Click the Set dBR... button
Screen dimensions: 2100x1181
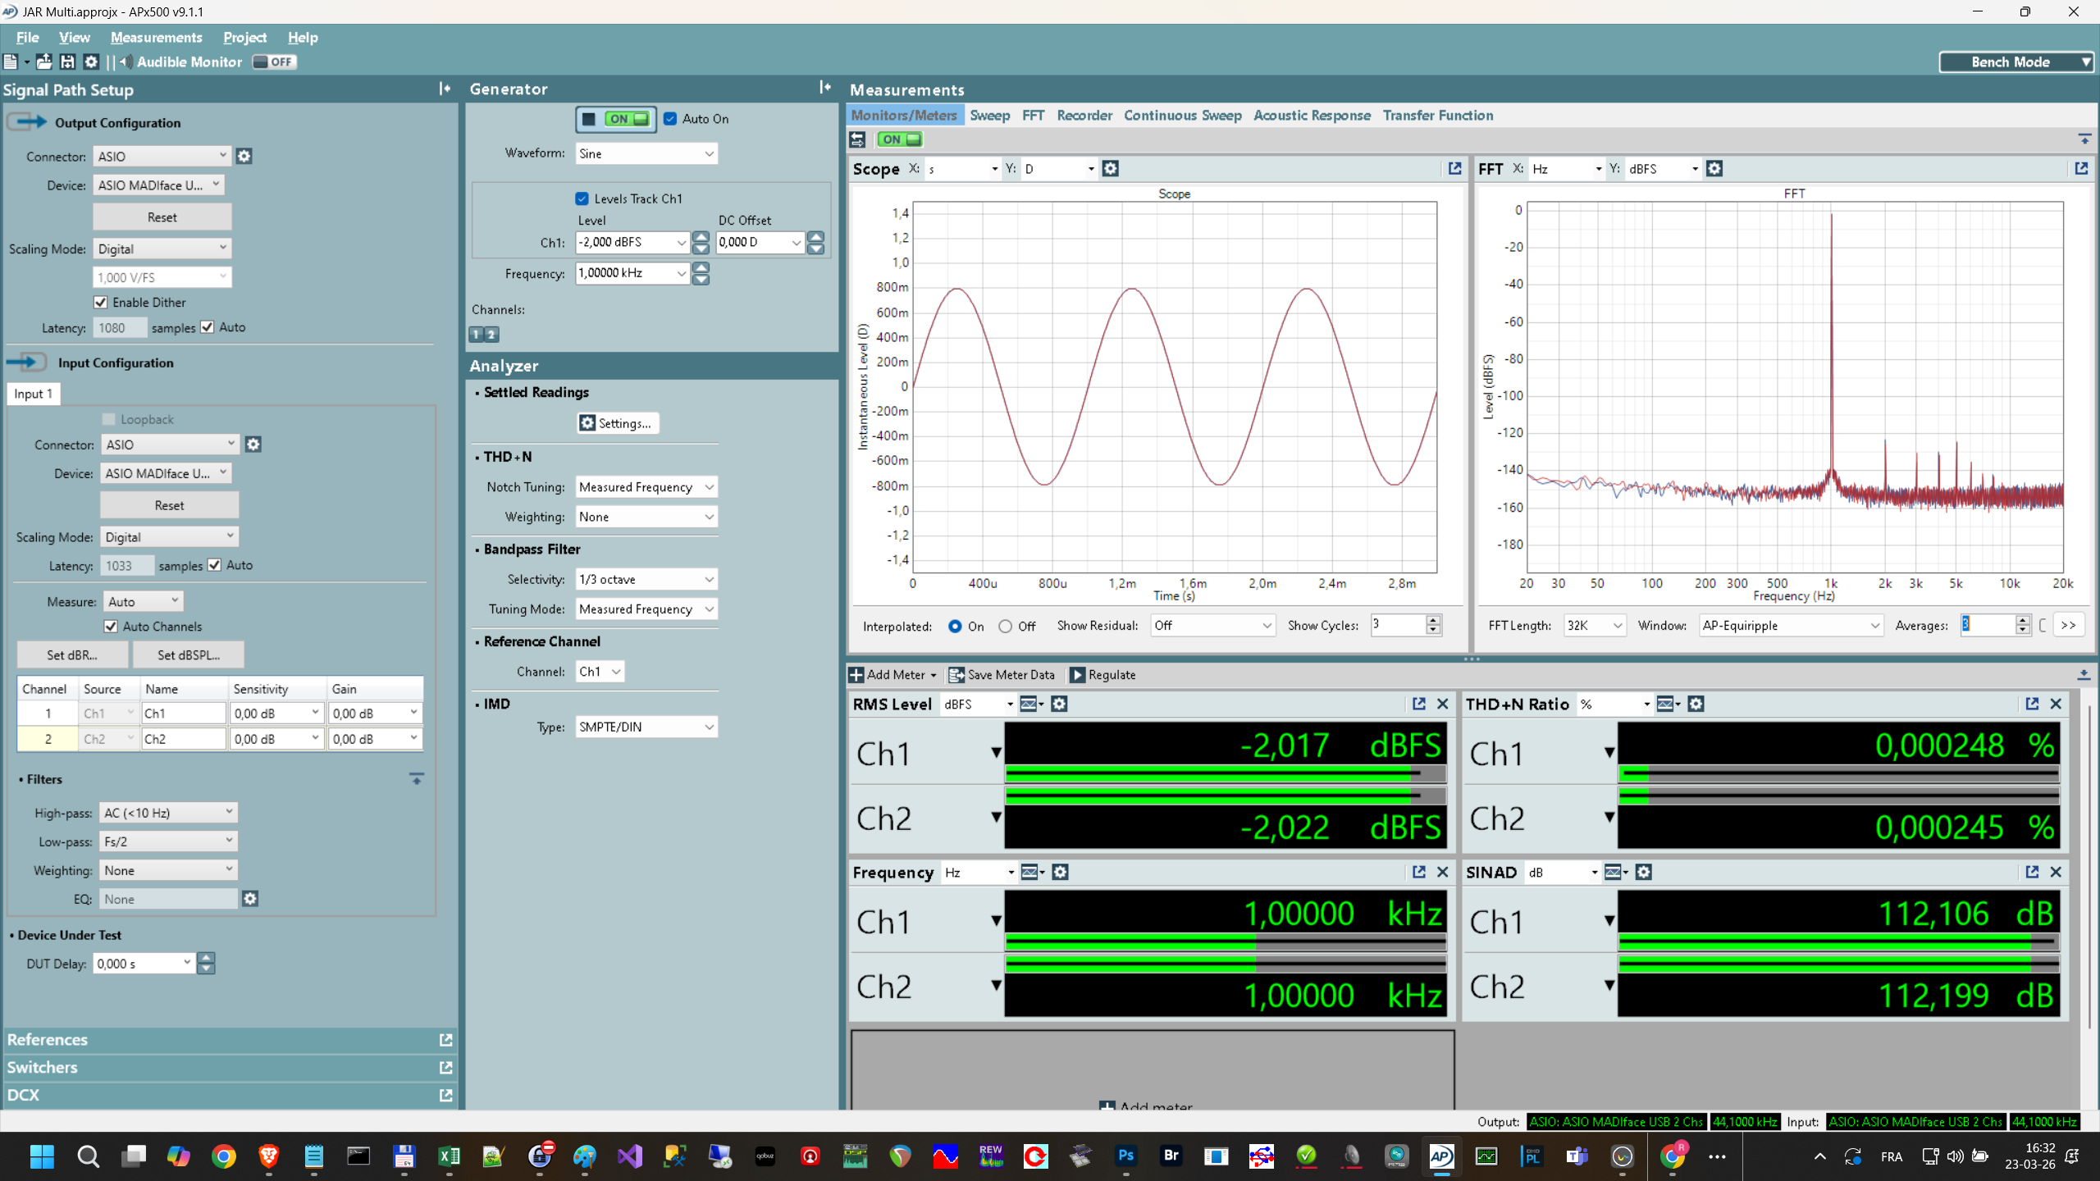(72, 654)
